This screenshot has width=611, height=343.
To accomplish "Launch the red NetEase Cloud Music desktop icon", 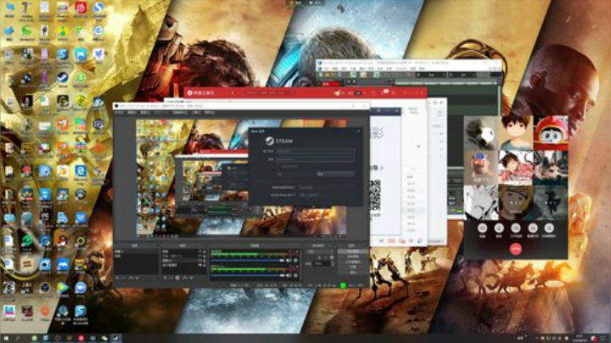I will (81, 8).
